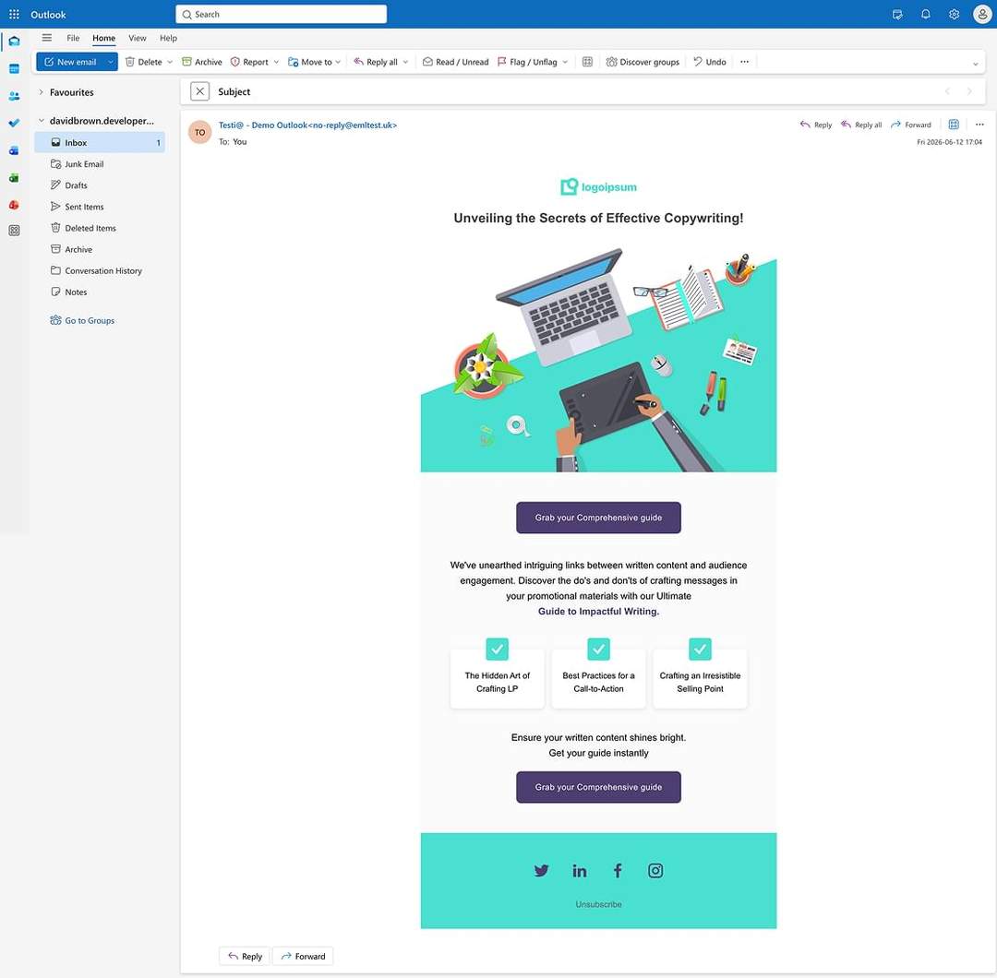Open notifications bell in header
Viewport: 997px width, 978px height.
[926, 14]
